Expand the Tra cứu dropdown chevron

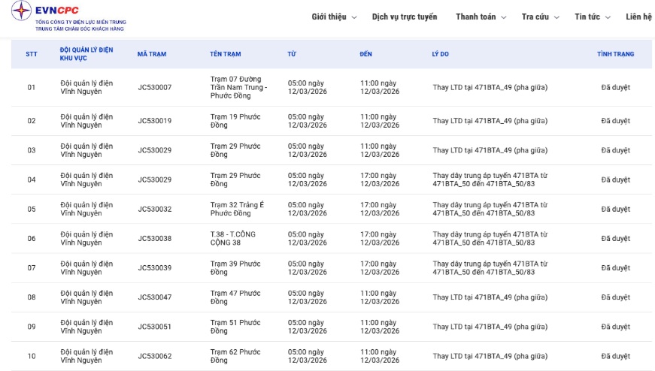tap(556, 17)
